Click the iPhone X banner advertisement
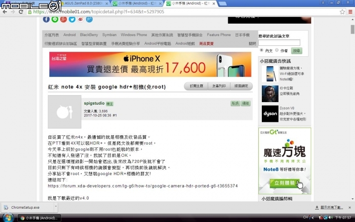This screenshot has height=222, width=355. (x=150, y=64)
